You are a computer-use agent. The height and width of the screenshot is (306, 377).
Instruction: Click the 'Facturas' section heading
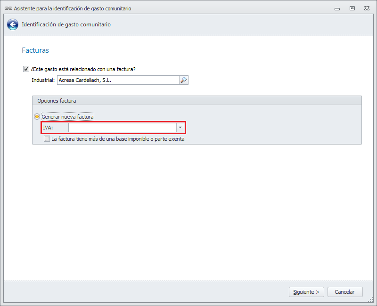coord(35,50)
